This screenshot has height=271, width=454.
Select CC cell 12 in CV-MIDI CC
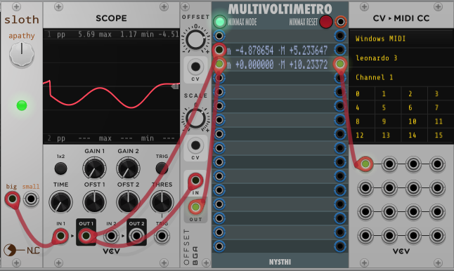point(362,135)
